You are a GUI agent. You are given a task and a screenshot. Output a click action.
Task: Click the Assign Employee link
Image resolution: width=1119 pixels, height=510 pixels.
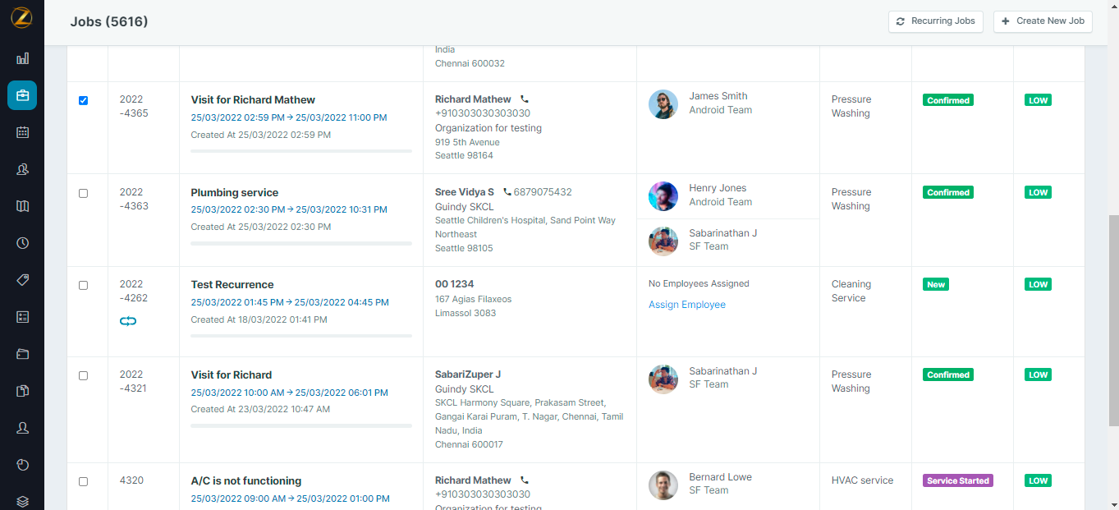(687, 305)
